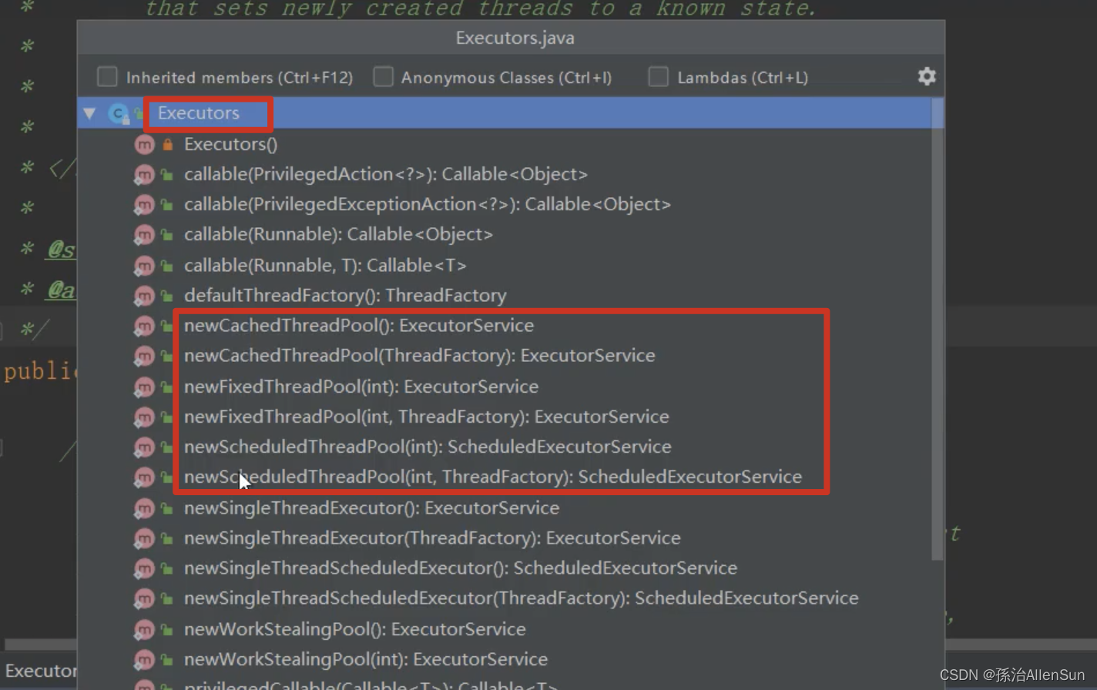This screenshot has height=690, width=1097.
Task: Go to callable(PrivilegedAction<?>) method
Action: point(385,174)
